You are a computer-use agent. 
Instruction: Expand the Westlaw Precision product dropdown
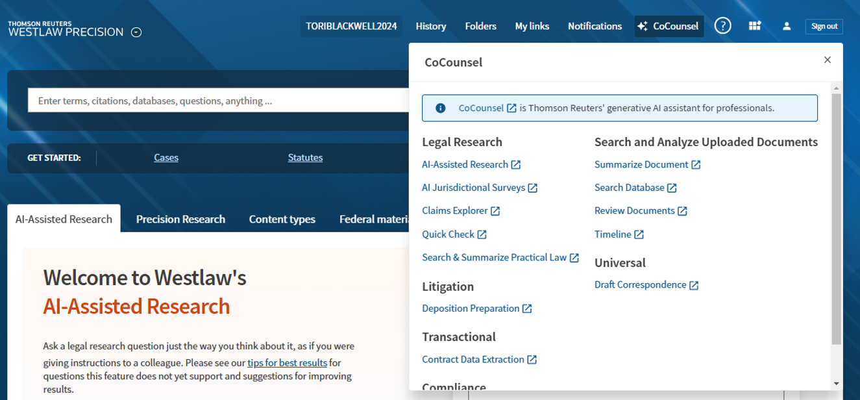(x=136, y=32)
